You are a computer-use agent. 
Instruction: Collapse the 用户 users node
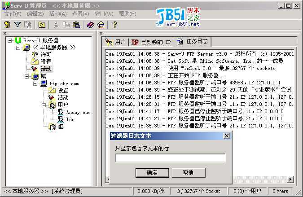click(x=44, y=105)
